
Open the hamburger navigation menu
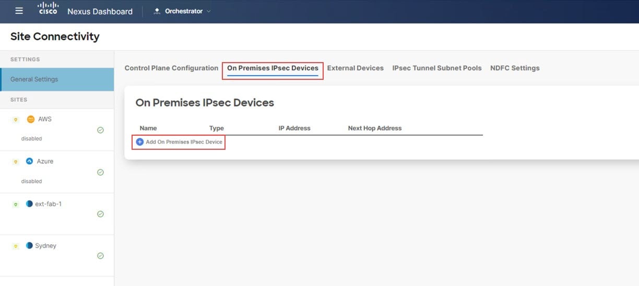[19, 11]
